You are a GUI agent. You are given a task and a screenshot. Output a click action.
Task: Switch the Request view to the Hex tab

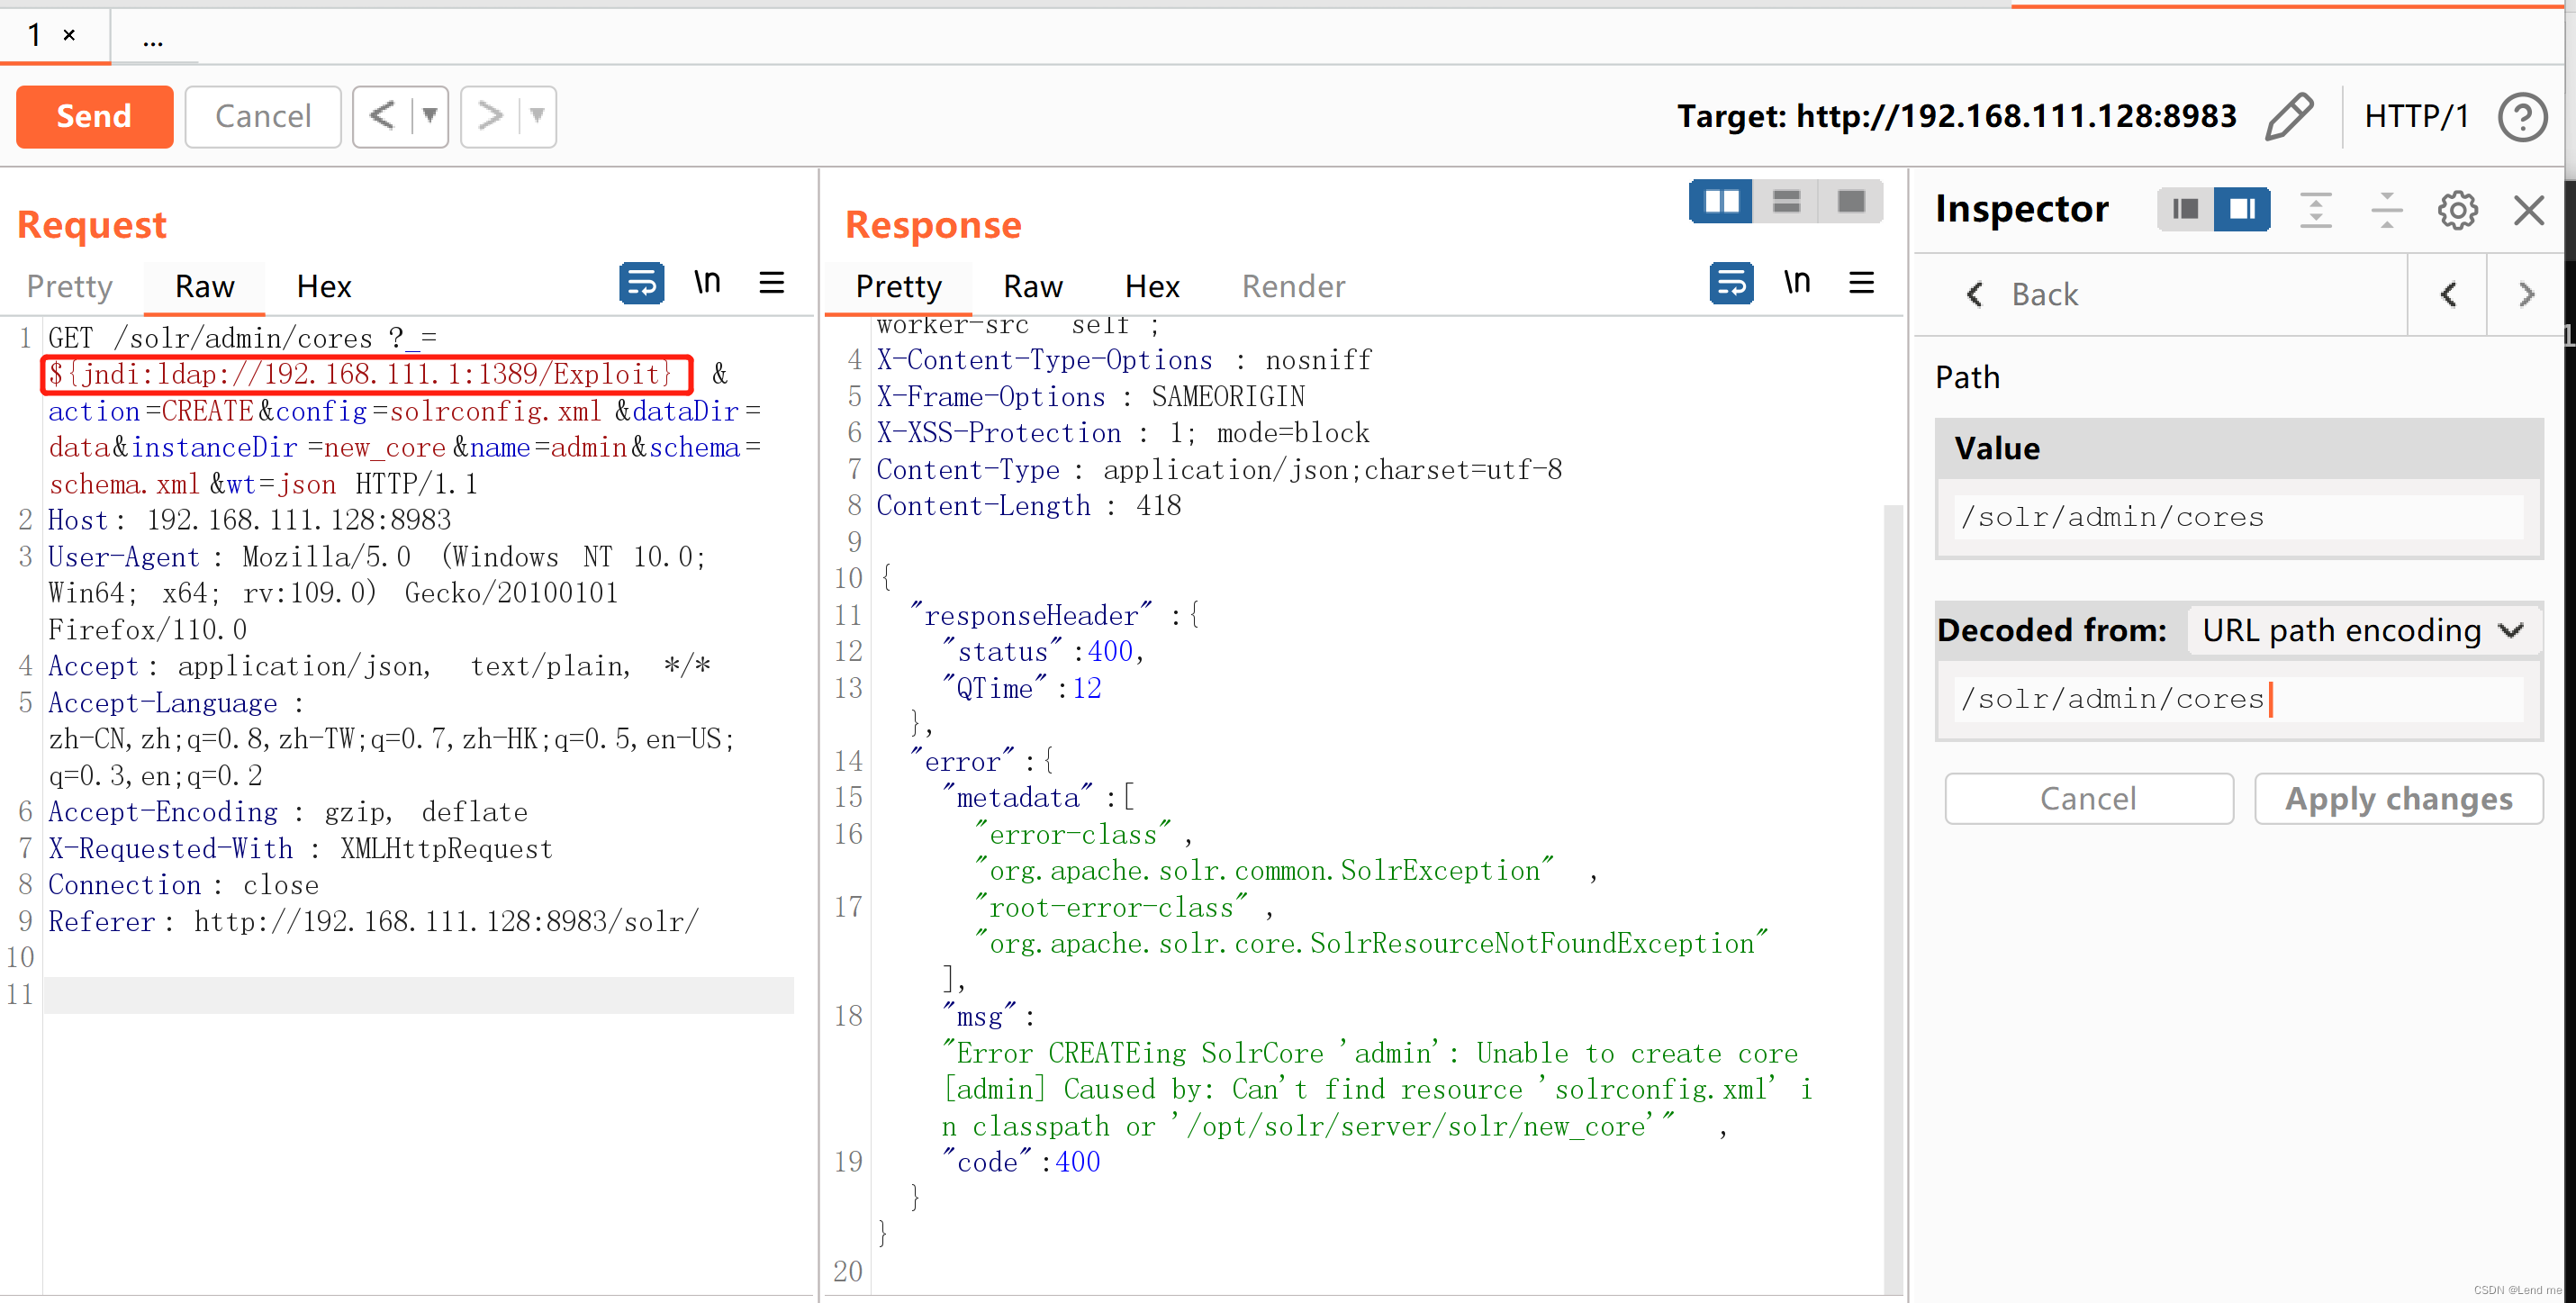323,287
